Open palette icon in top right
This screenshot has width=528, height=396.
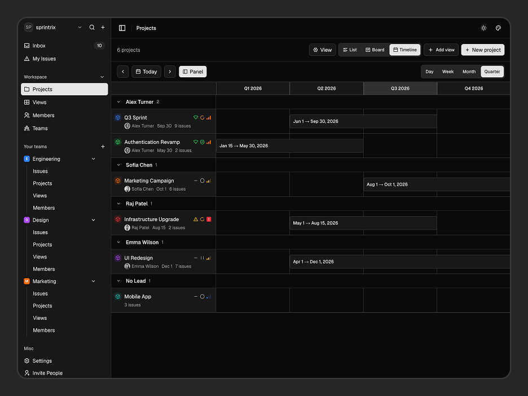click(498, 28)
